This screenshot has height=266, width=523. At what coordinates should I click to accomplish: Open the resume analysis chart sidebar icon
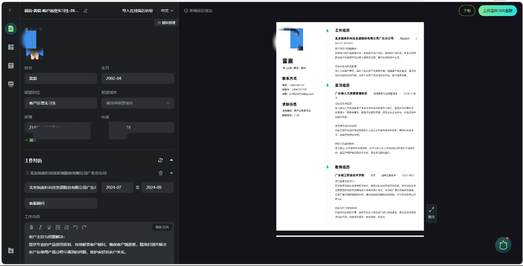click(x=11, y=84)
